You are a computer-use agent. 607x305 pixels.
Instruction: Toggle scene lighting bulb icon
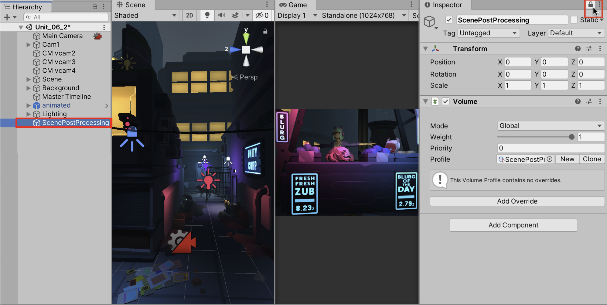click(207, 15)
